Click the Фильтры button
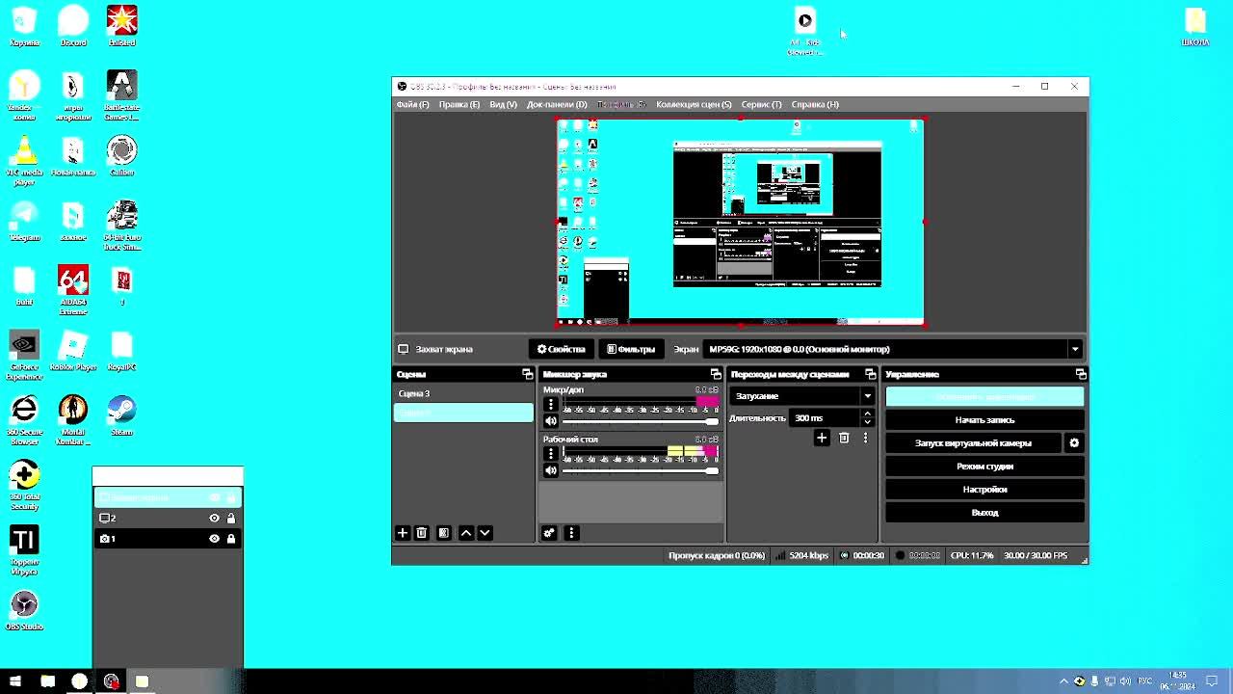The image size is (1233, 694). (x=630, y=349)
